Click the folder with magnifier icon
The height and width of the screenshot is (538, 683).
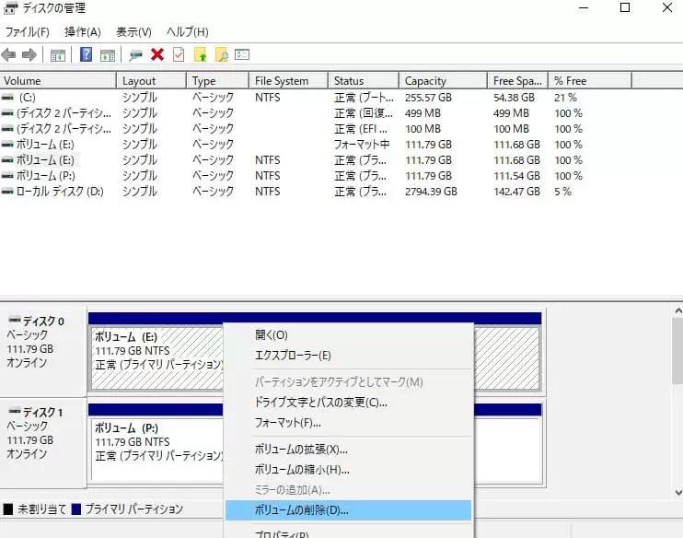click(x=221, y=55)
